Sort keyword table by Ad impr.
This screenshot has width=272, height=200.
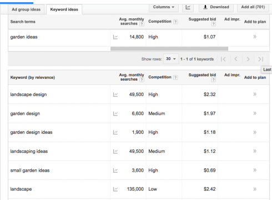[x=232, y=75]
